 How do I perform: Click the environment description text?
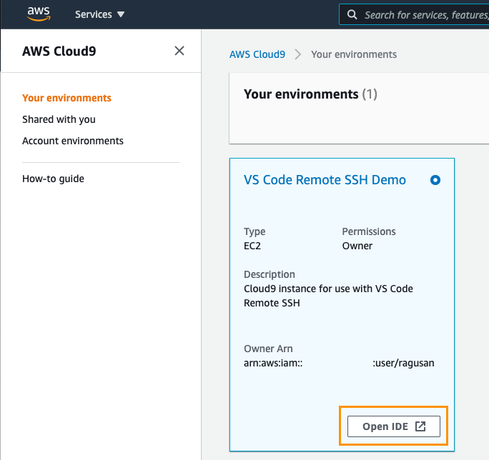[x=328, y=296]
